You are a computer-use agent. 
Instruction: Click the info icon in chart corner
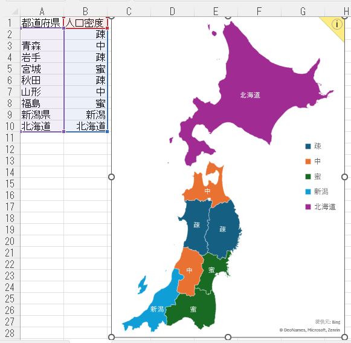pyautogui.click(x=337, y=24)
